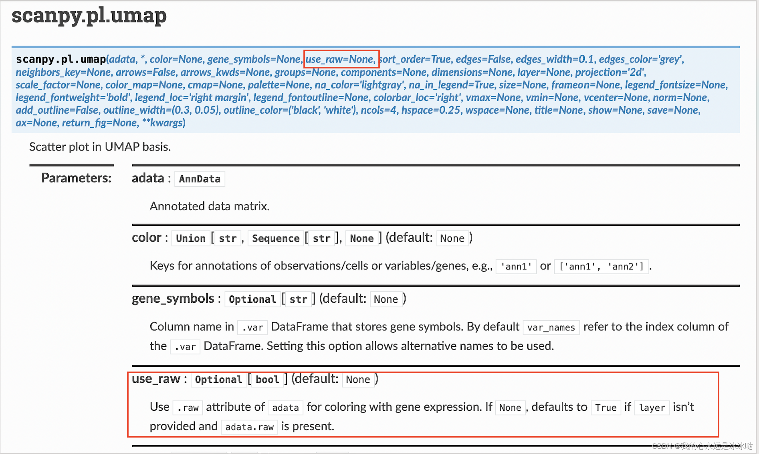Image resolution: width=759 pixels, height=454 pixels.
Task: Click the gene_symbols parameter name
Action: [x=173, y=299]
